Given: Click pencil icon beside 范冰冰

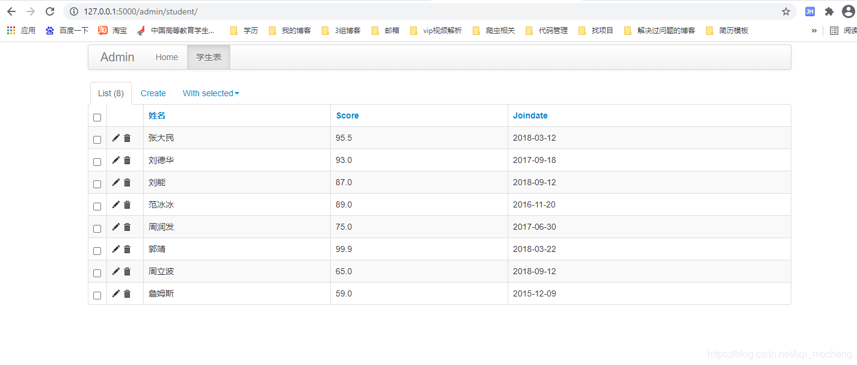Looking at the screenshot, I should 116,204.
